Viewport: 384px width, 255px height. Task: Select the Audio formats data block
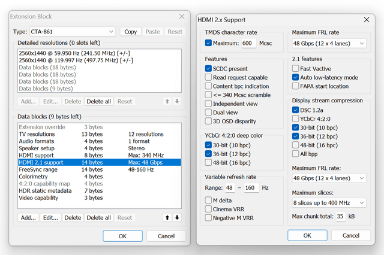pos(100,141)
